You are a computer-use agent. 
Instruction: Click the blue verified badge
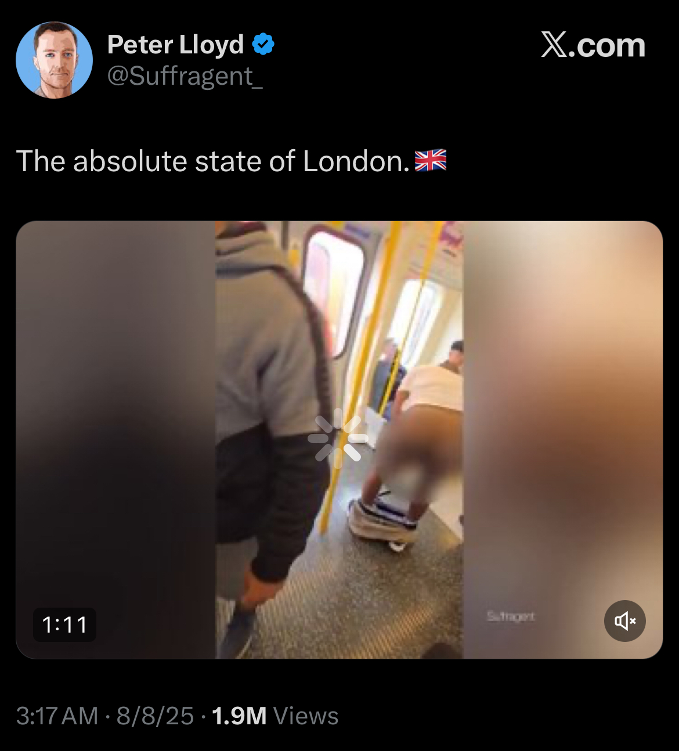(x=263, y=45)
